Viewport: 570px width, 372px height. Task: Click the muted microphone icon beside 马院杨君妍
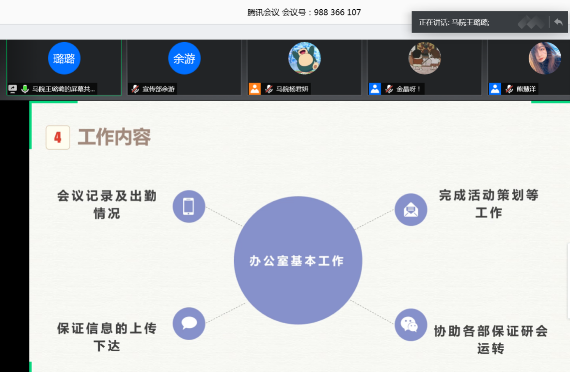(x=269, y=89)
